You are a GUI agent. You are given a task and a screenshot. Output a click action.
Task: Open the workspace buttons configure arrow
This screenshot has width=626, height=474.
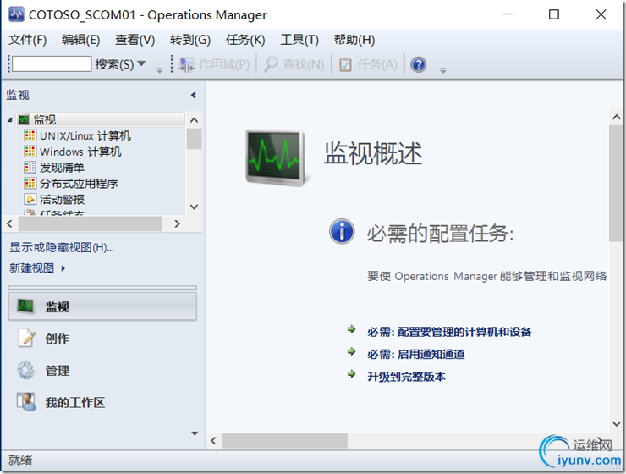tap(195, 433)
